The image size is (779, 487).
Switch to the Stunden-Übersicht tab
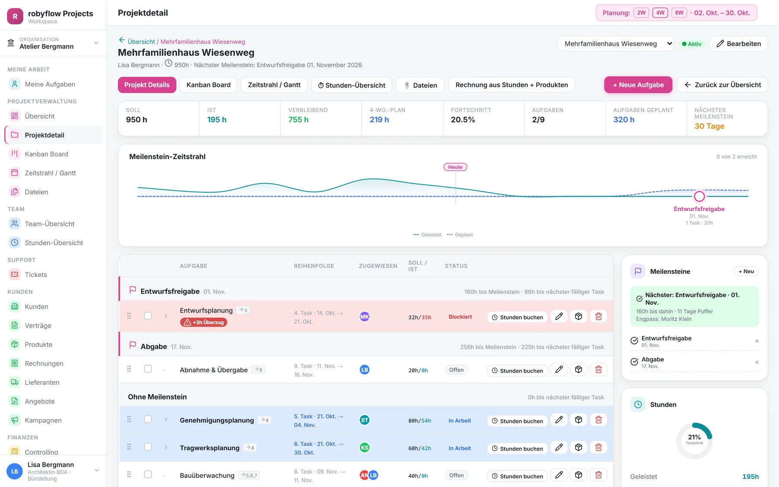click(351, 85)
